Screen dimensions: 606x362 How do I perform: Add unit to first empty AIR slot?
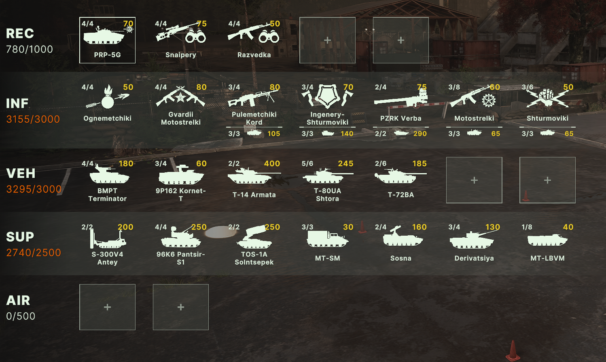(107, 307)
